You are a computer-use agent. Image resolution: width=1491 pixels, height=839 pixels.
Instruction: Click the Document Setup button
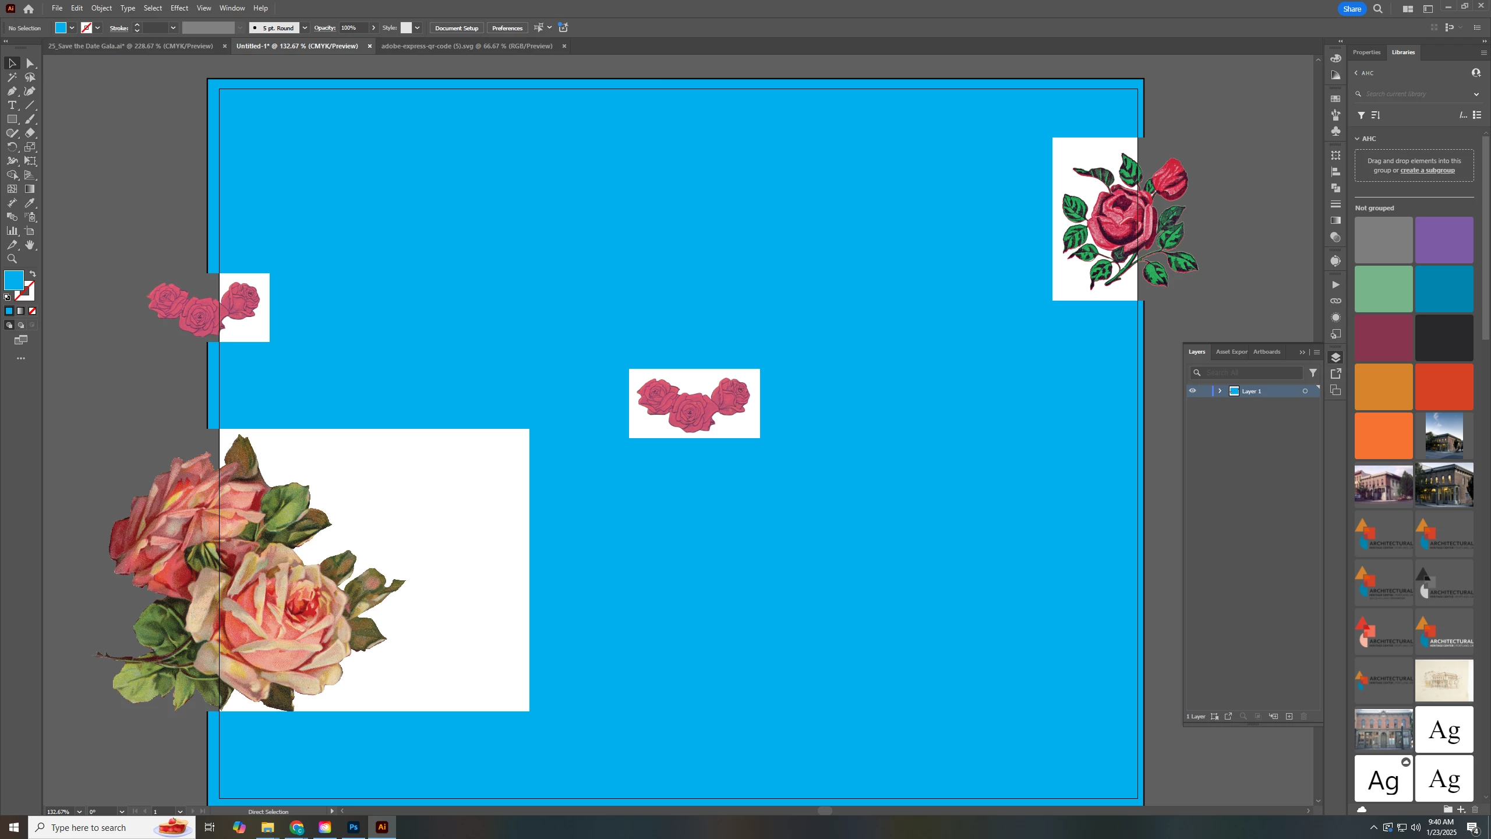pyautogui.click(x=456, y=28)
